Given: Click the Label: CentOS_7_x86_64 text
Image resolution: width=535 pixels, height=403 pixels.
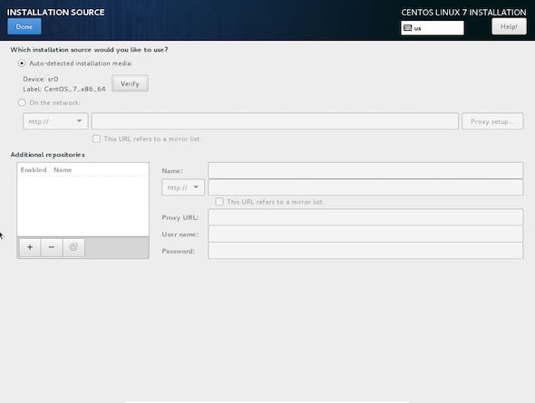Looking at the screenshot, I should point(64,90).
